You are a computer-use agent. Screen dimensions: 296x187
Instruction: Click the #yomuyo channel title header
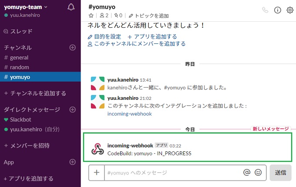click(x=102, y=7)
